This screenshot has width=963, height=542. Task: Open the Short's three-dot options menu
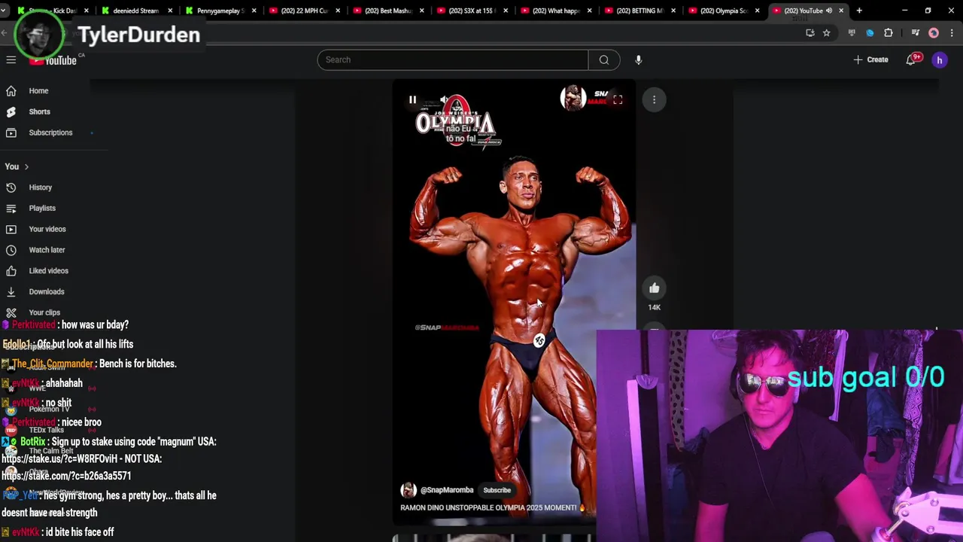[x=655, y=99]
